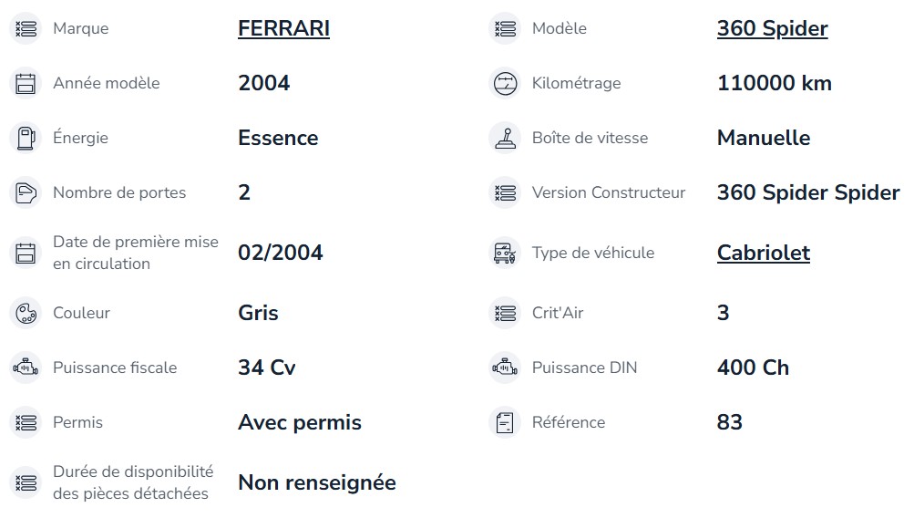Click the fuel pump icon beside Énergie

(26, 139)
